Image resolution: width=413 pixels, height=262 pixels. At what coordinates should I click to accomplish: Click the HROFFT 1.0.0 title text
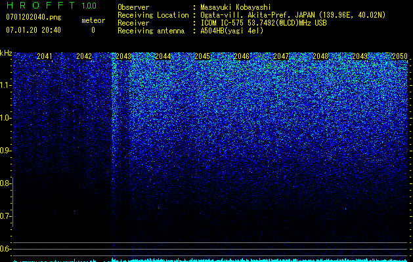coord(51,5)
